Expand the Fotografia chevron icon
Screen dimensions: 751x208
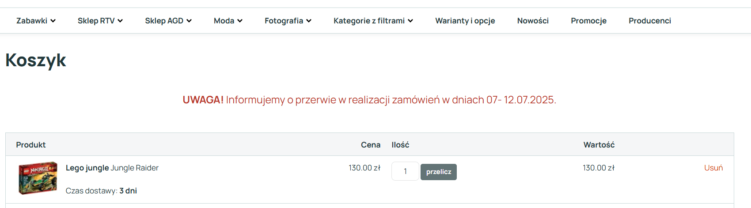309,21
